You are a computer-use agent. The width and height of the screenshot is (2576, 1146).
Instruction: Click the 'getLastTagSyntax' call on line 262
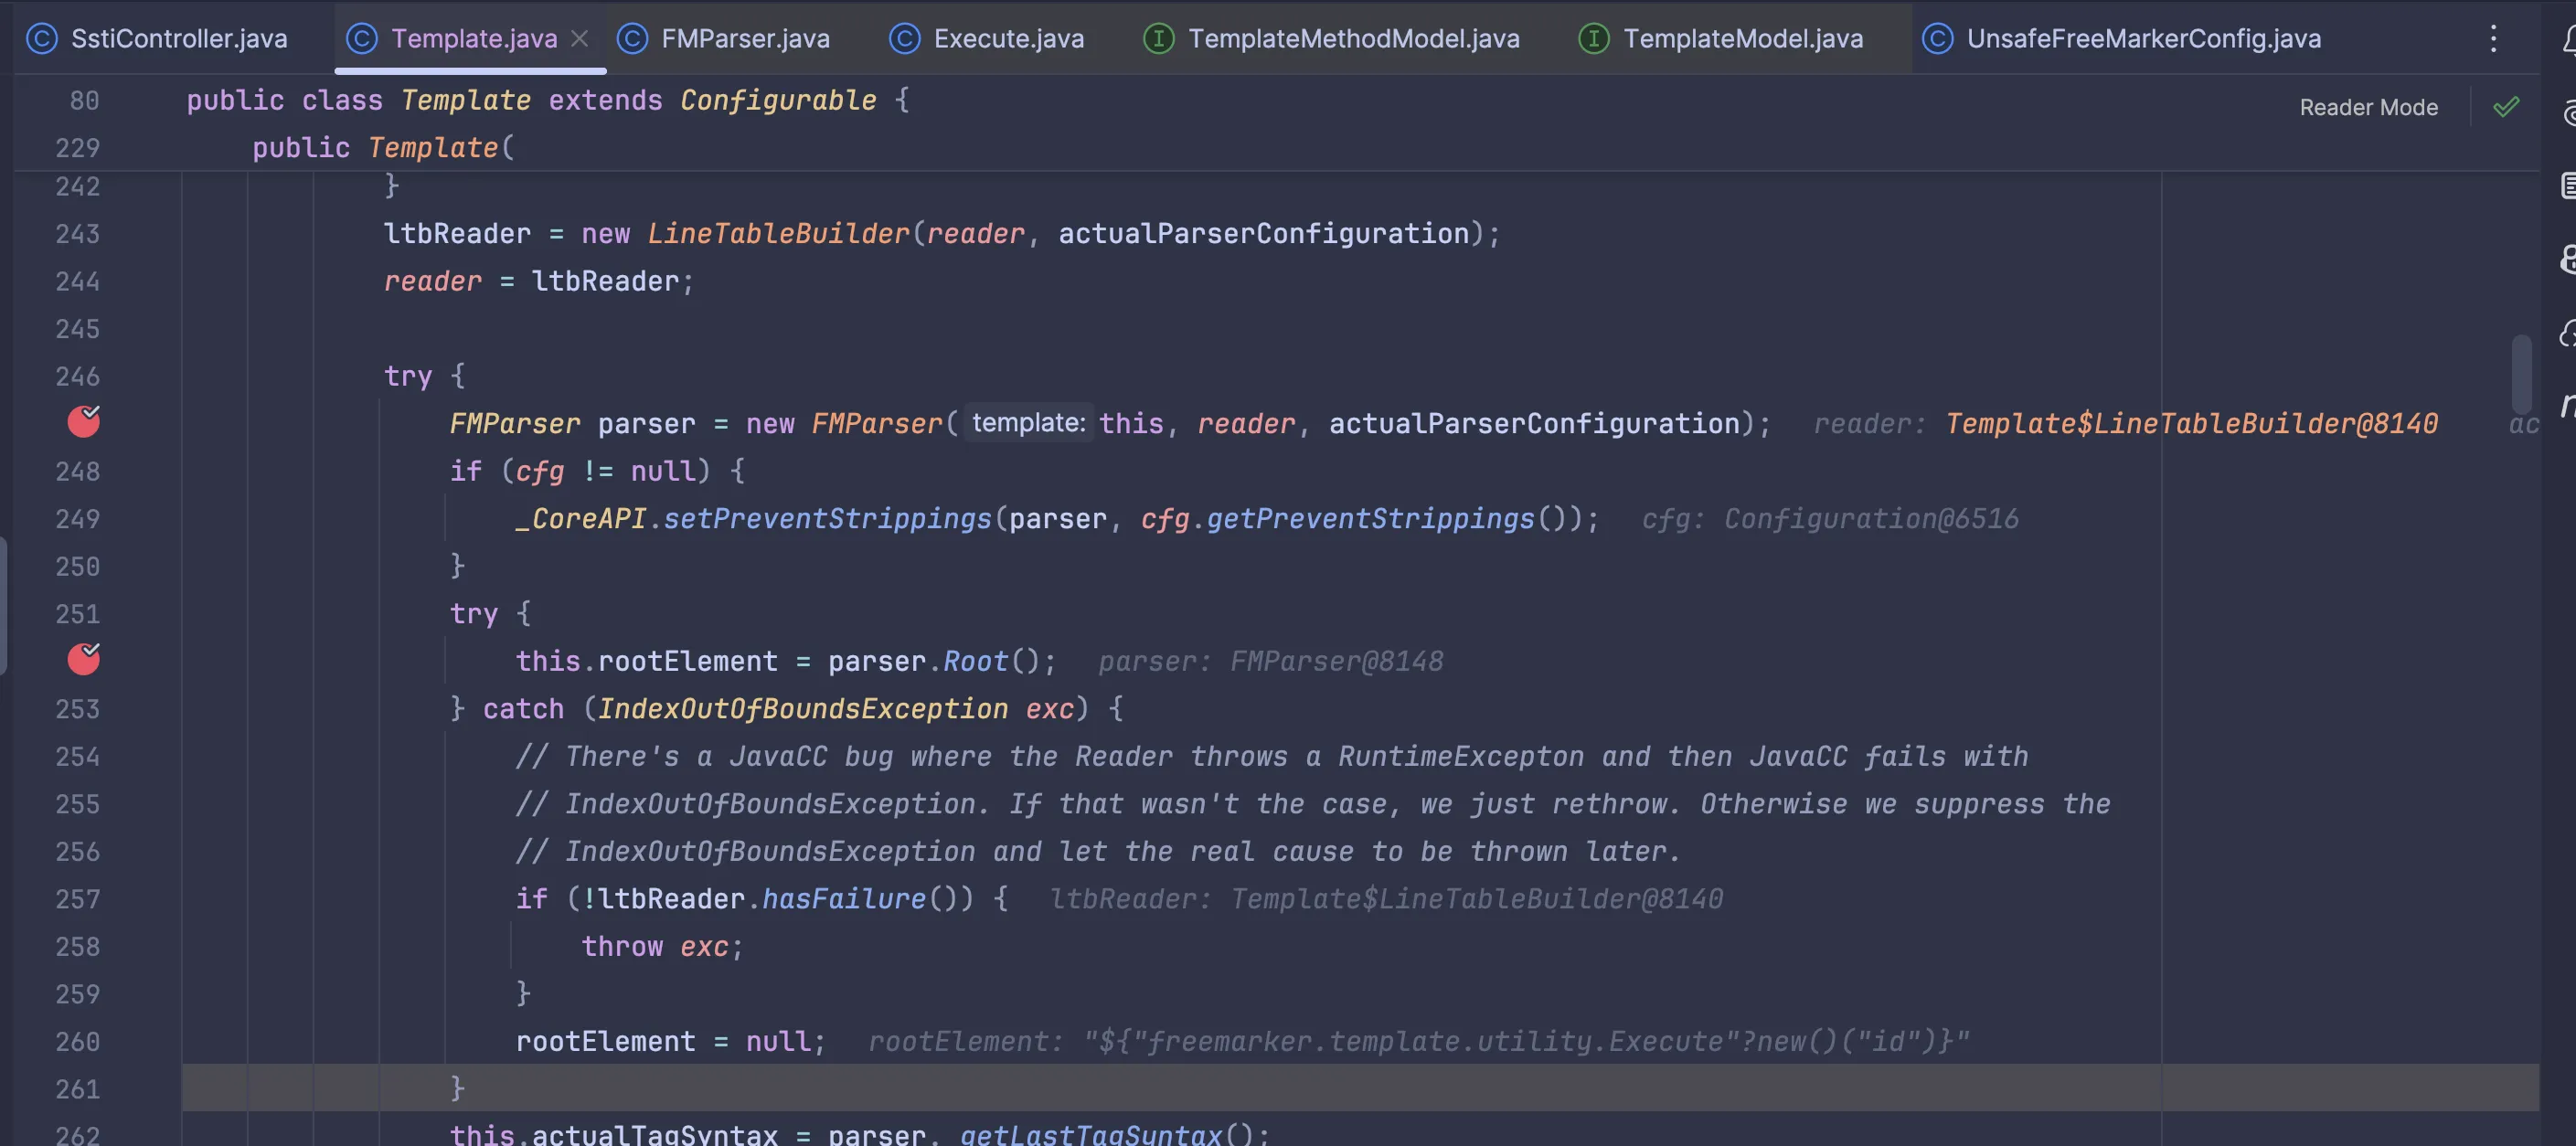1091,1134
